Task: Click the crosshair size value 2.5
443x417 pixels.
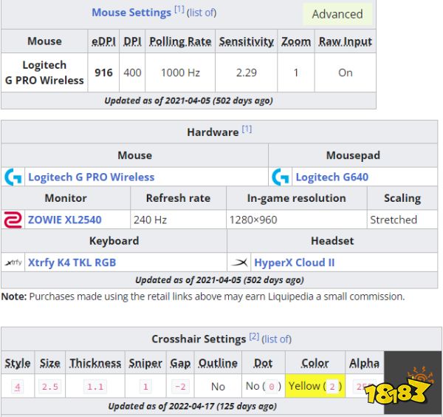Action: (x=49, y=387)
